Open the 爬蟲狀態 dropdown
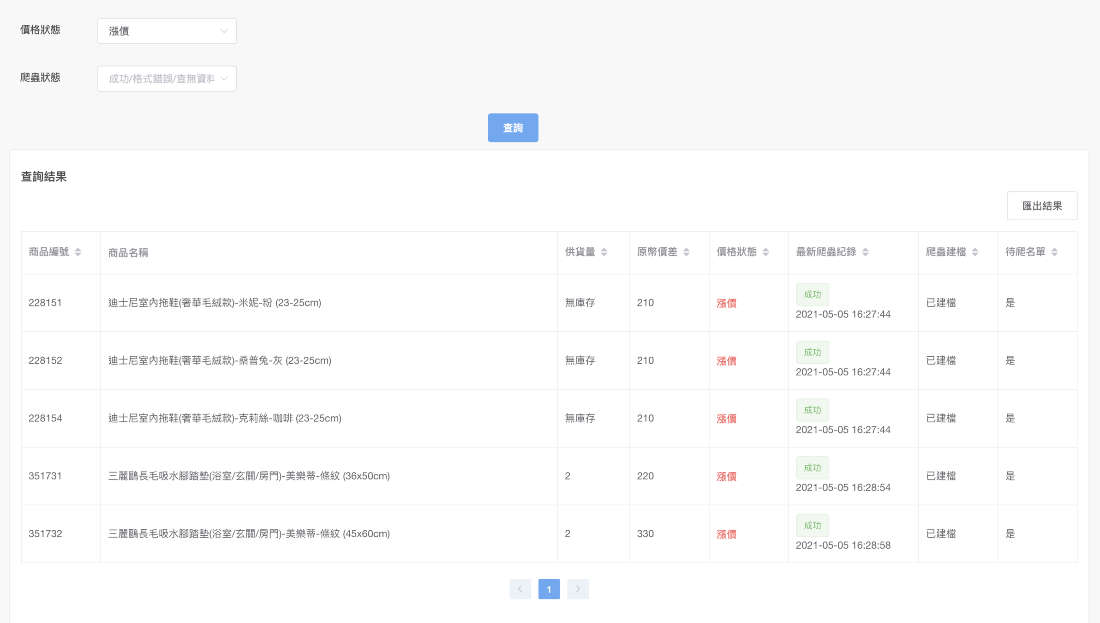 (x=167, y=78)
